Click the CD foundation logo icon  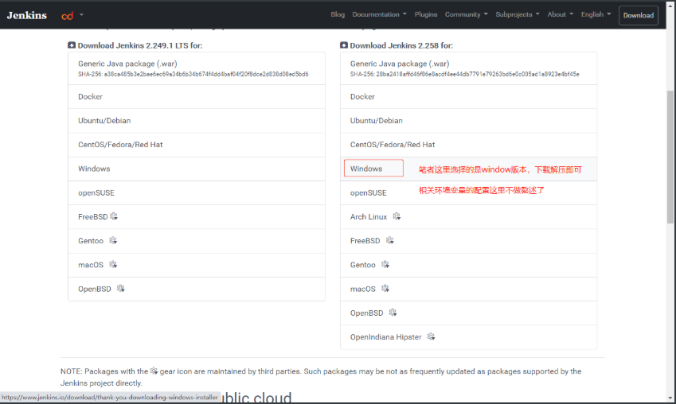click(67, 16)
